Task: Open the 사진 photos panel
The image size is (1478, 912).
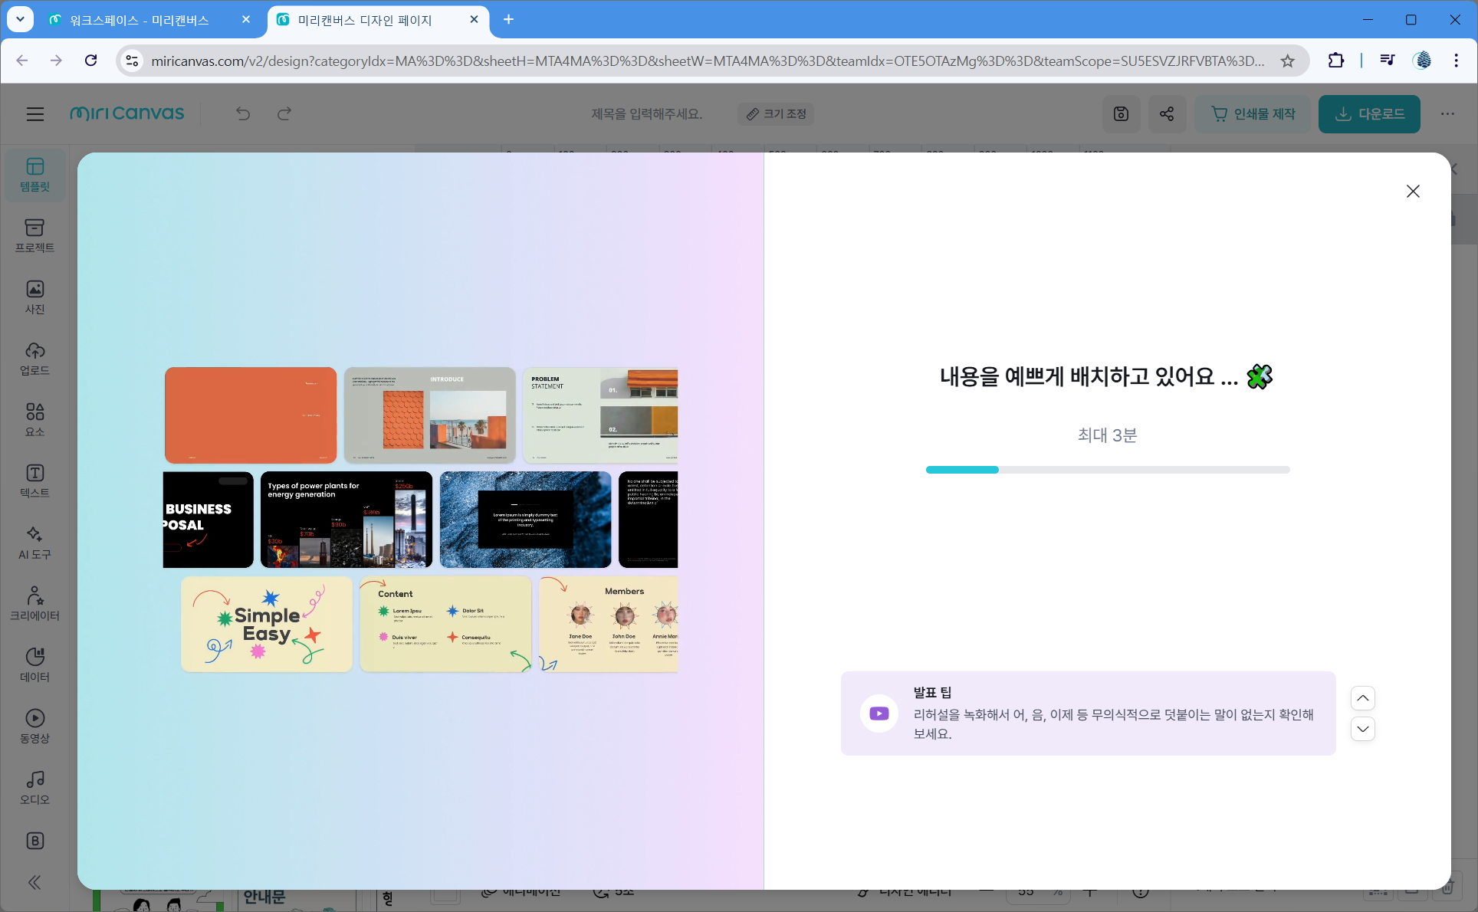Action: (34, 297)
